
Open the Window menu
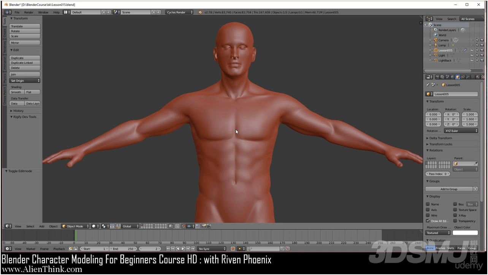tap(43, 12)
